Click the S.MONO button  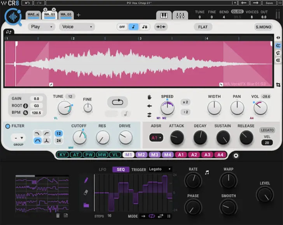click(263, 27)
